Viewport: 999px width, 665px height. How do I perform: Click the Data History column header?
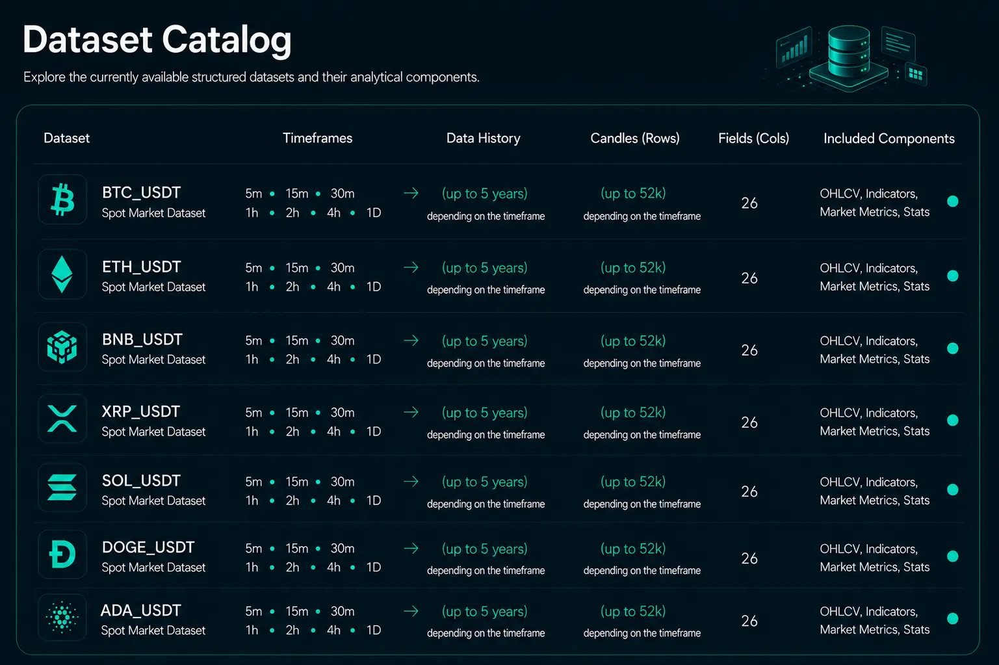point(483,138)
